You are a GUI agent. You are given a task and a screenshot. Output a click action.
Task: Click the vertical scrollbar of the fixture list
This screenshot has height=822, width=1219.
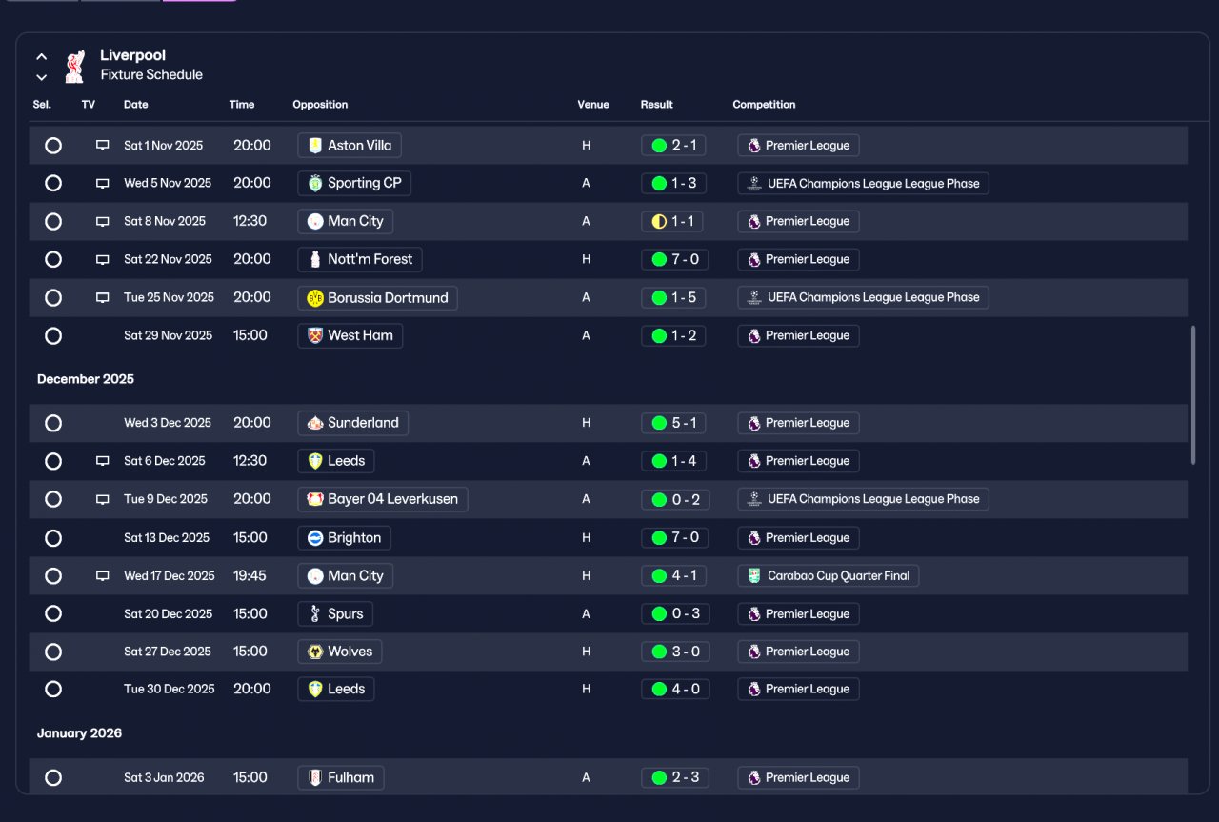(1193, 395)
